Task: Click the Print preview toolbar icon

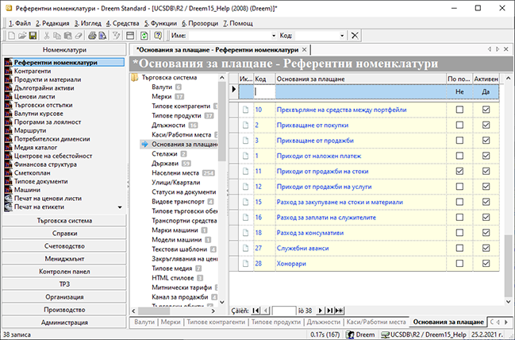Action: pos(103,36)
